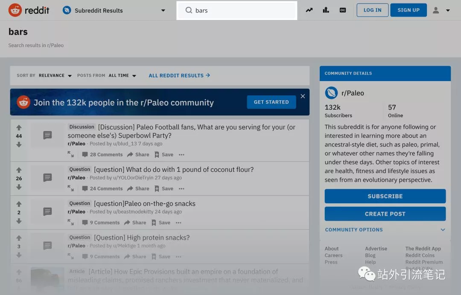Open more options for coconut flour post

coord(181,189)
